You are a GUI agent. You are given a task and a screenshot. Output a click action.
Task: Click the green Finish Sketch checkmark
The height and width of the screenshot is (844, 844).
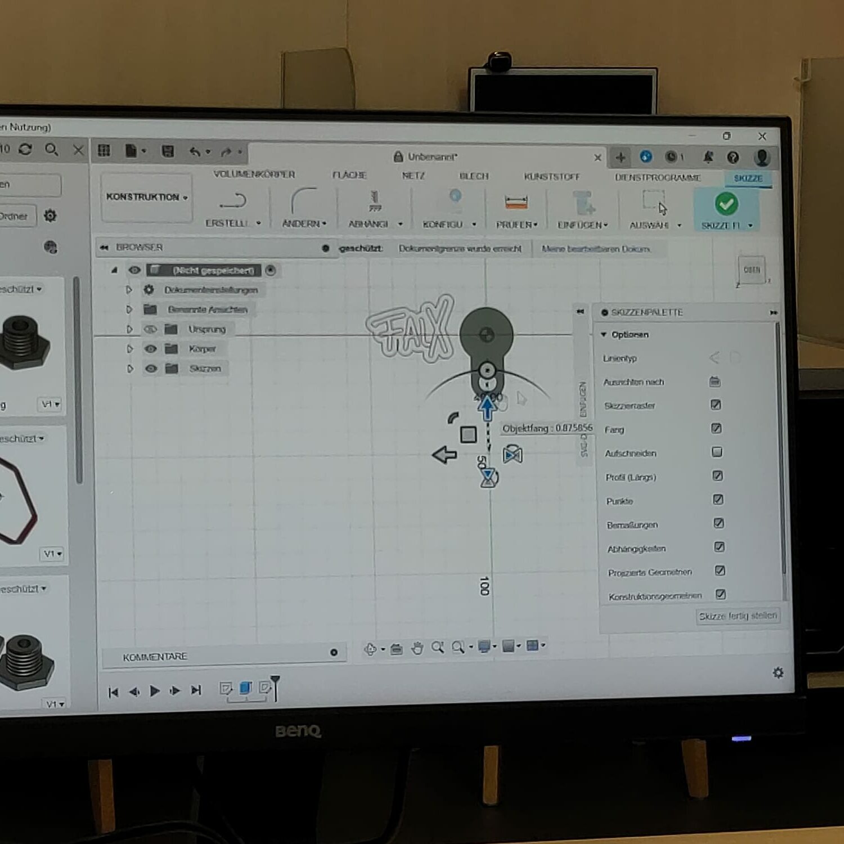pos(726,204)
